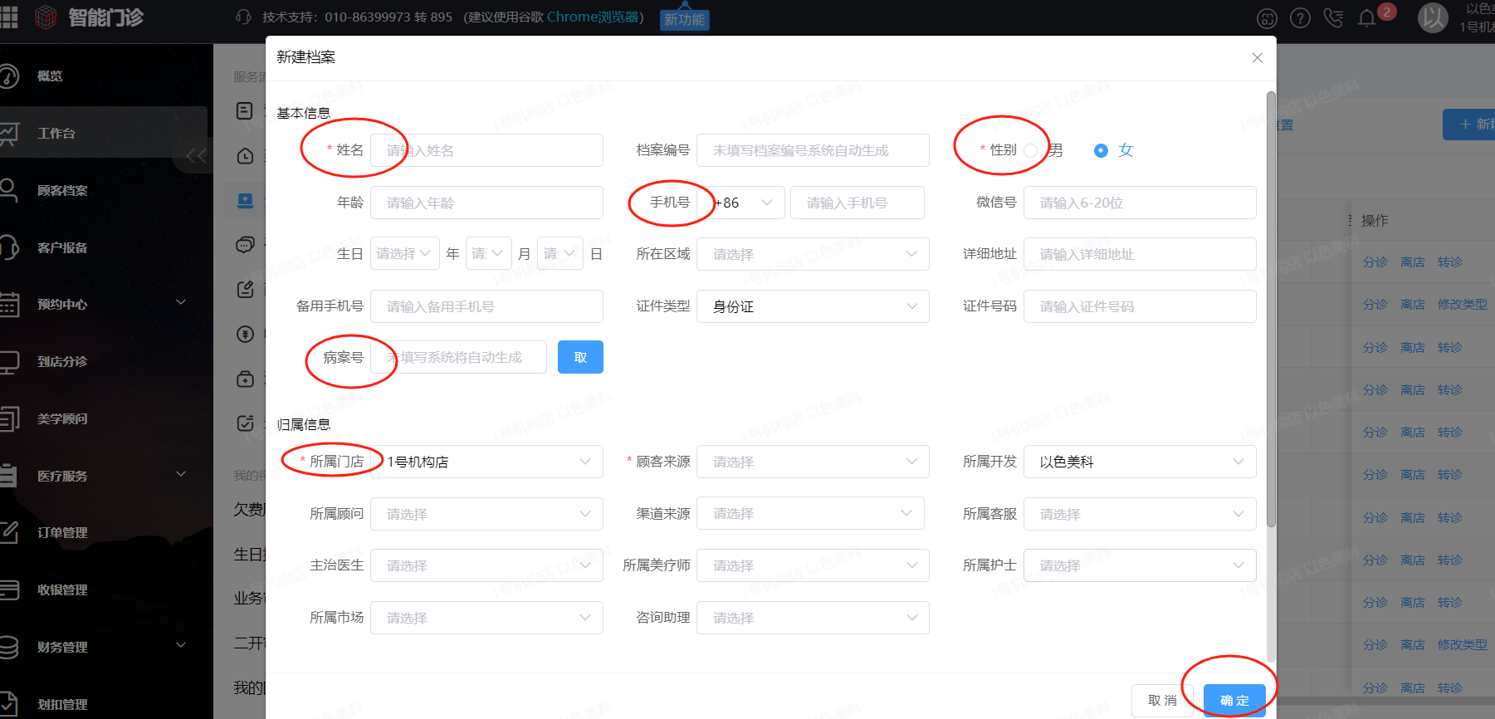Click the phone call icon in header
1495x719 pixels.
point(1333,18)
